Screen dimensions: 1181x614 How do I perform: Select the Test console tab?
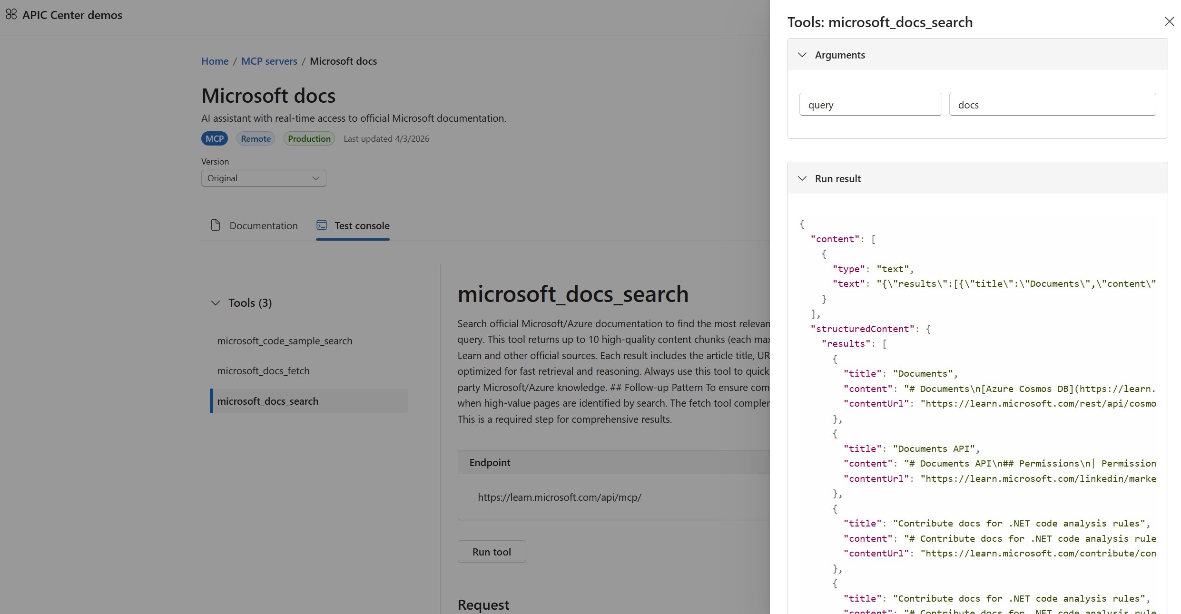[353, 225]
